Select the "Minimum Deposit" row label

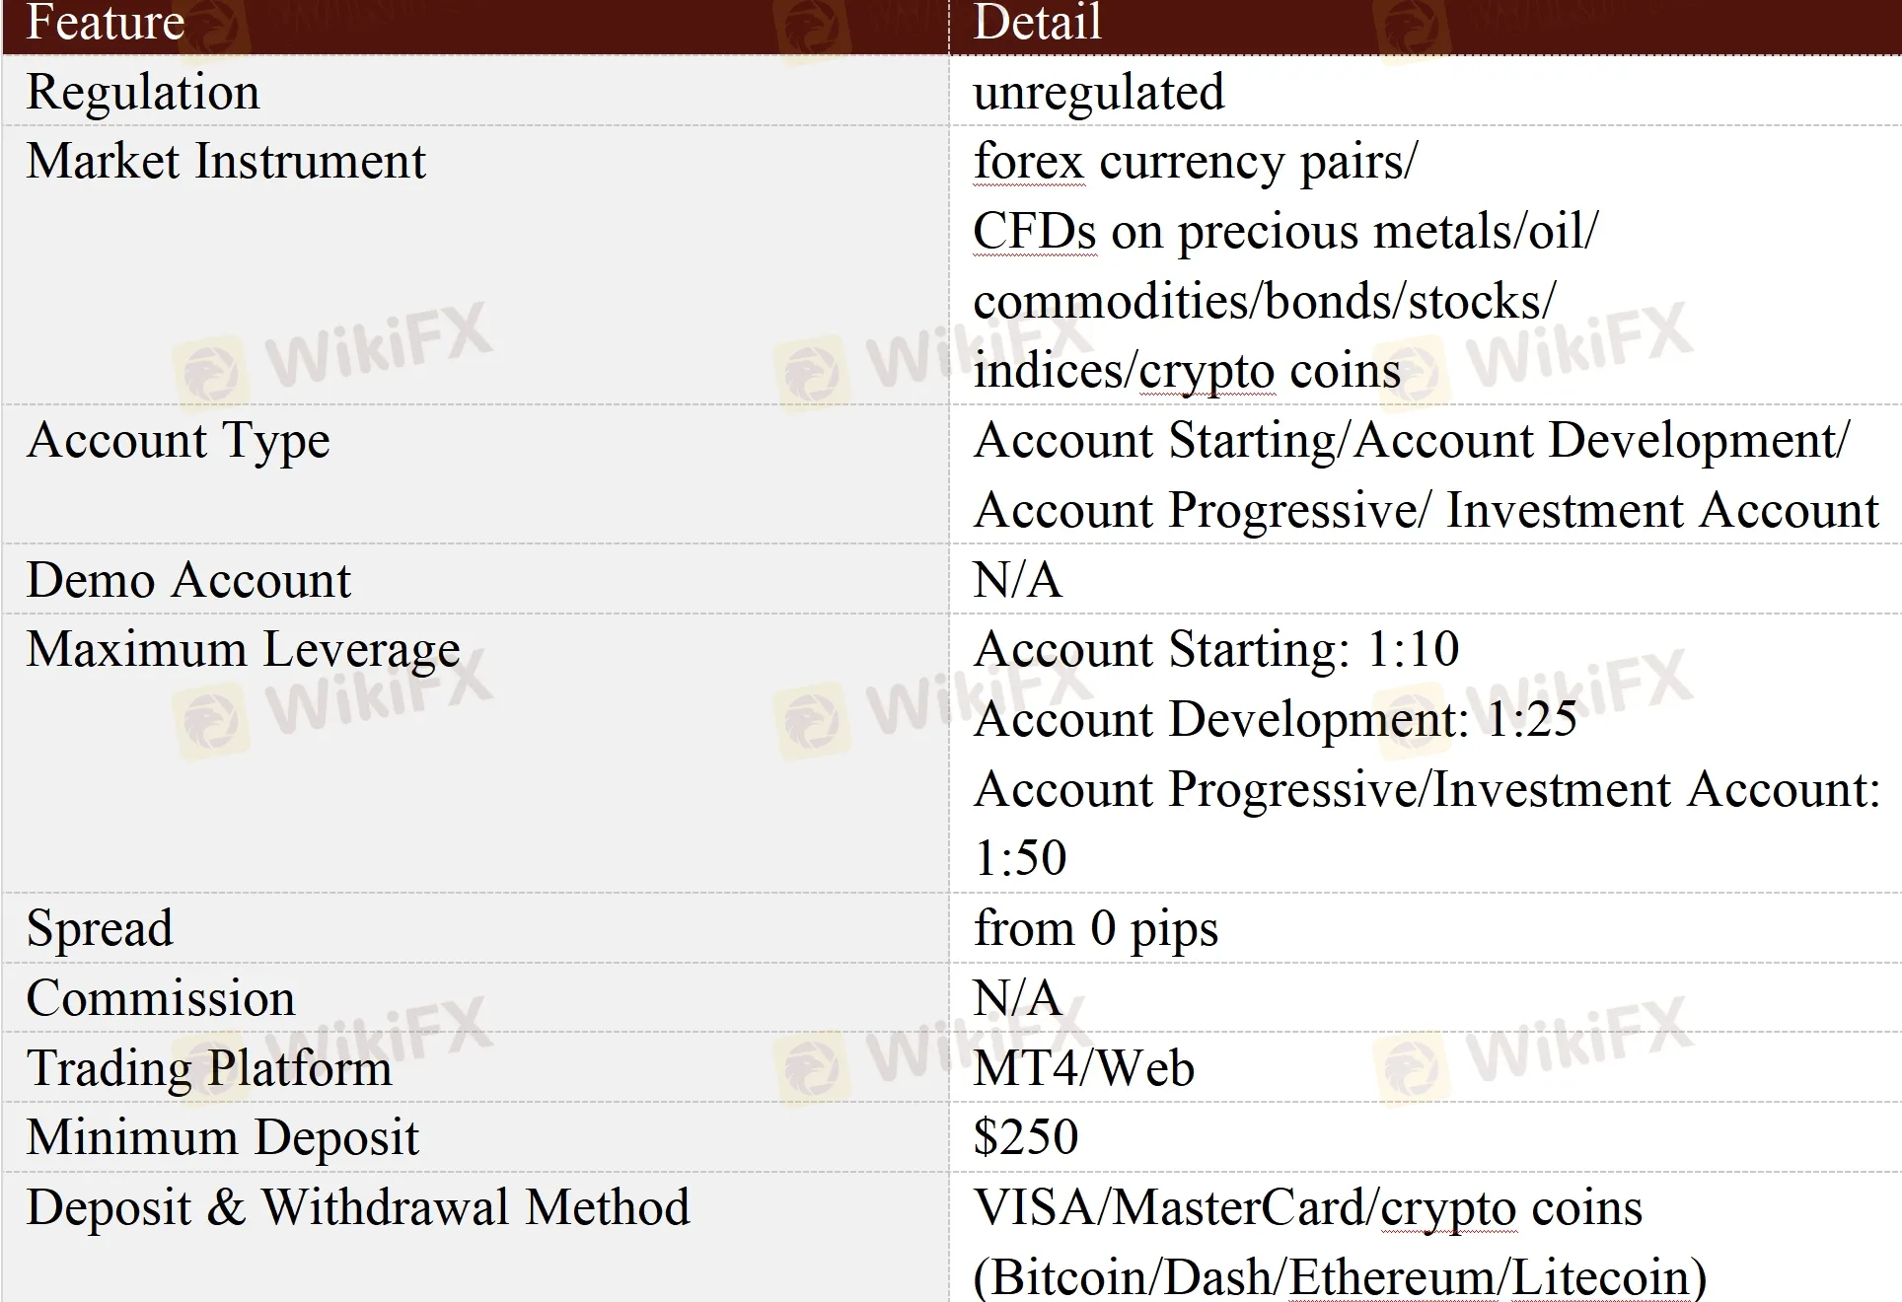click(222, 1137)
